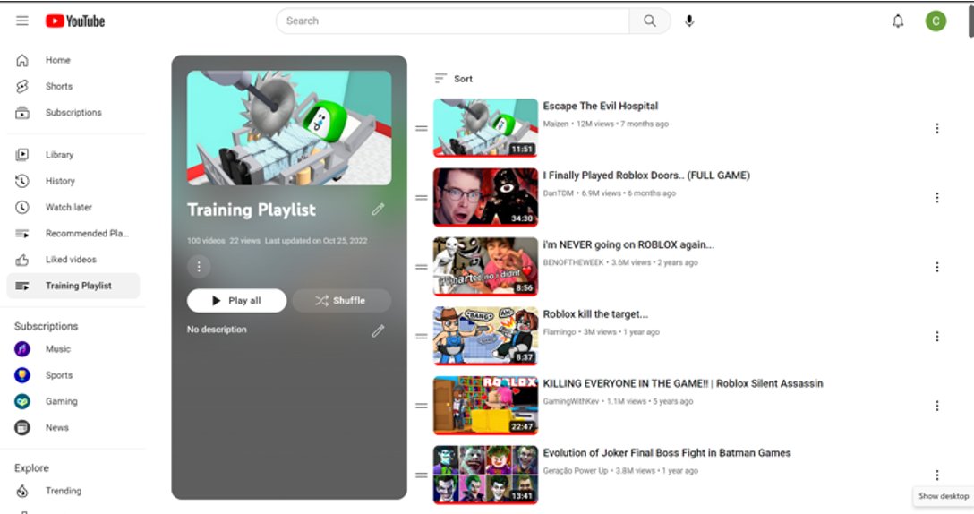The image size is (974, 514).
Task: Open Watch later in sidebar
Action: pos(73,207)
